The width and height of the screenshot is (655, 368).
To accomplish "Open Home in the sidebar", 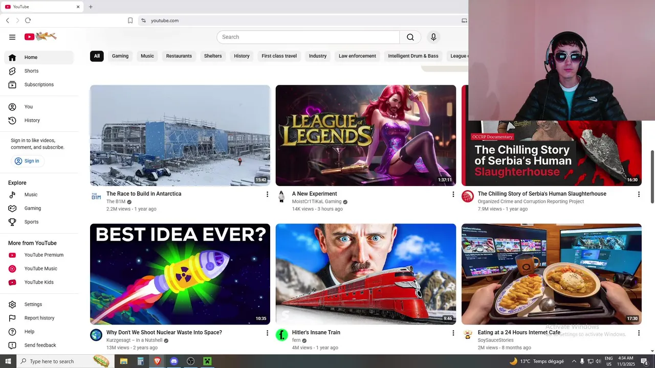I will pos(39,57).
